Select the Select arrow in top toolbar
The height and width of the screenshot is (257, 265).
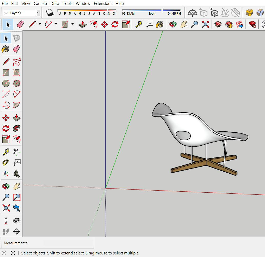8,25
